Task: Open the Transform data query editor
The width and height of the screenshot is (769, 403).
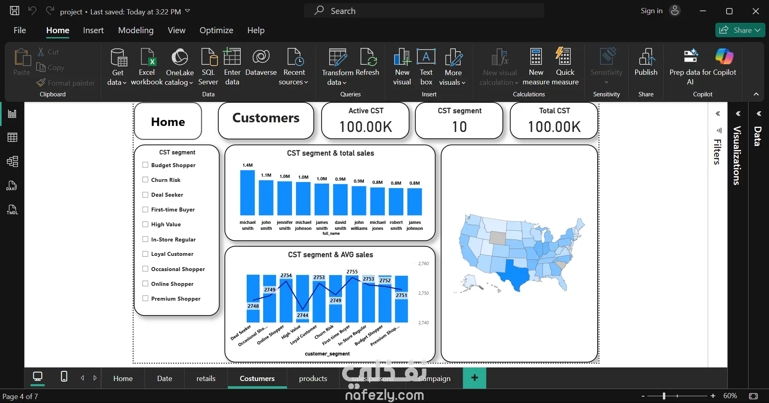Action: point(337,67)
